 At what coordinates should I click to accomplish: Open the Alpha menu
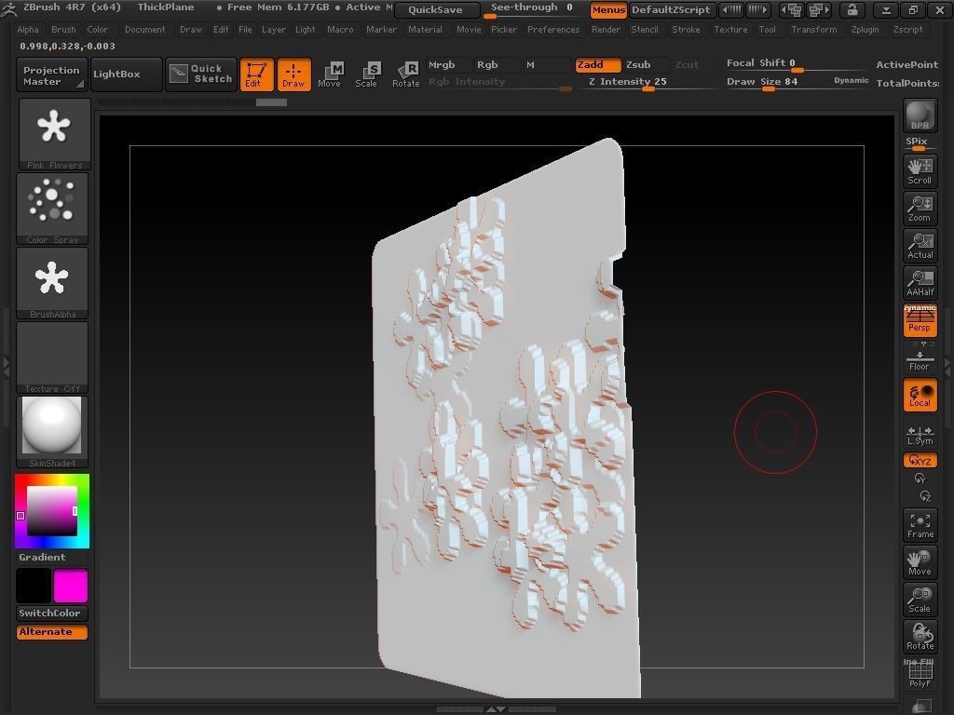point(28,29)
